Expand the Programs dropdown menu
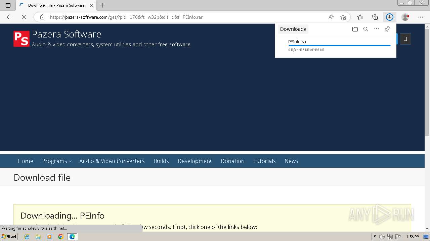The height and width of the screenshot is (241, 430). (x=56, y=161)
